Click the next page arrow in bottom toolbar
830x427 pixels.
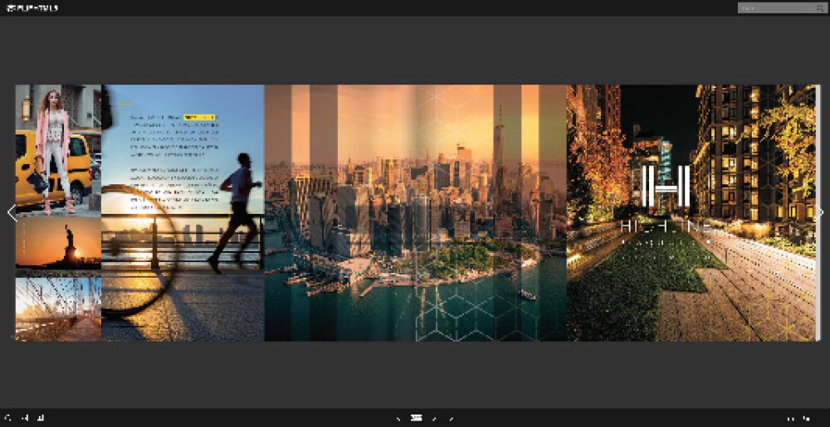click(x=436, y=419)
